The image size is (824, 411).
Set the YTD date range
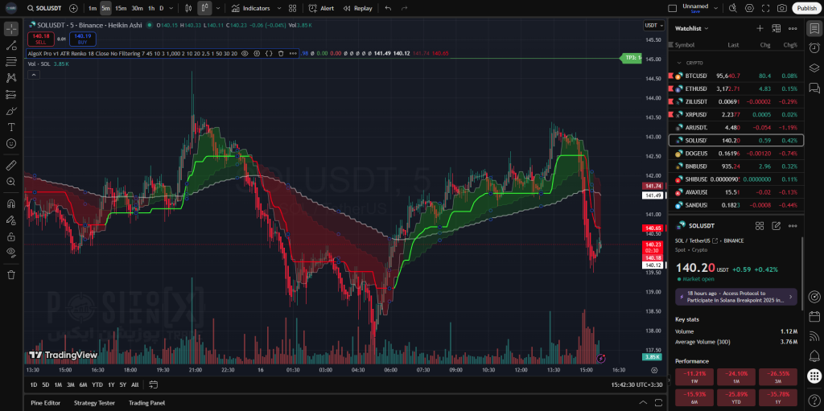point(97,384)
